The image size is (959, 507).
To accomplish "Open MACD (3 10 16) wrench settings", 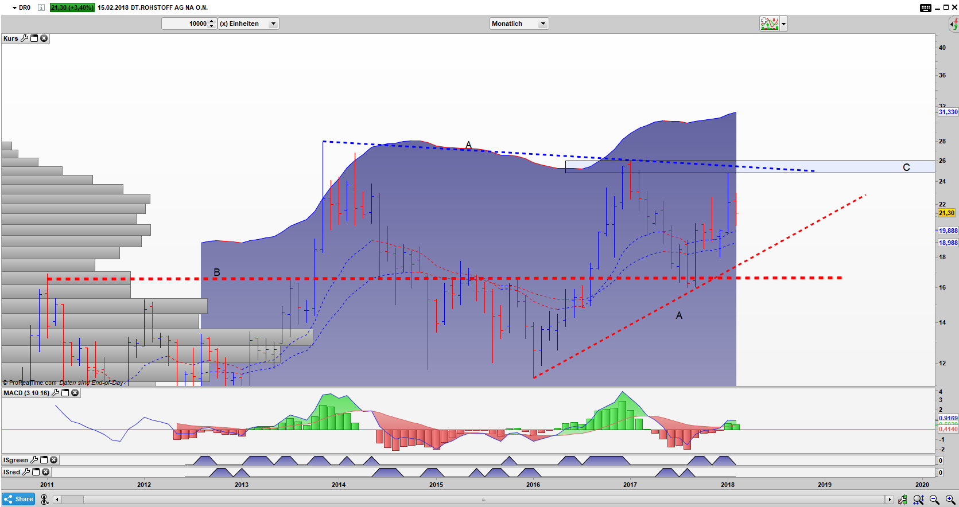I will click(x=56, y=393).
